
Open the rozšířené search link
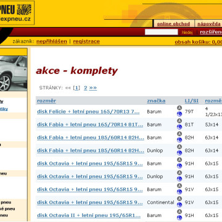coord(211,32)
